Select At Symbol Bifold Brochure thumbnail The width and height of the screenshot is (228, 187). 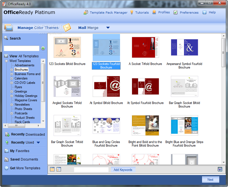[106, 86]
